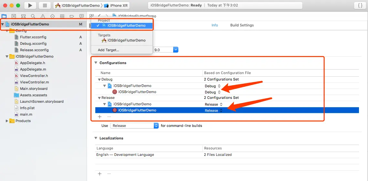Open Release project configuration file popup
This screenshot has width=368, height=181.
pos(214,104)
